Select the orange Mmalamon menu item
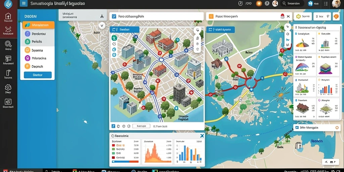Screen dimensions: 344x172 38,25
